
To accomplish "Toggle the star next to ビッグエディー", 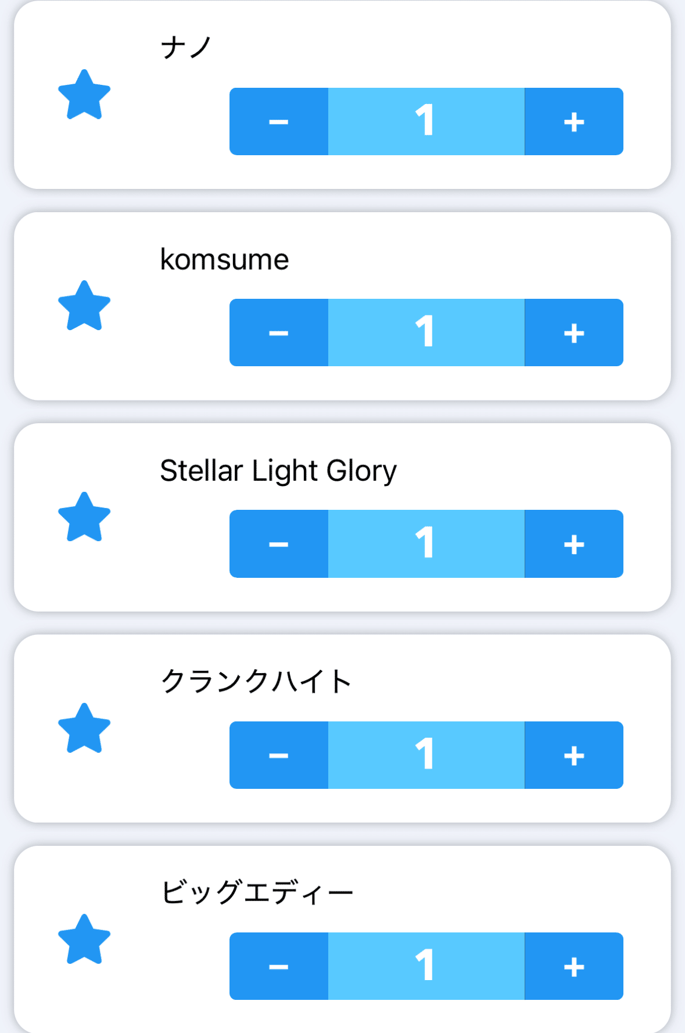I will pyautogui.click(x=84, y=939).
